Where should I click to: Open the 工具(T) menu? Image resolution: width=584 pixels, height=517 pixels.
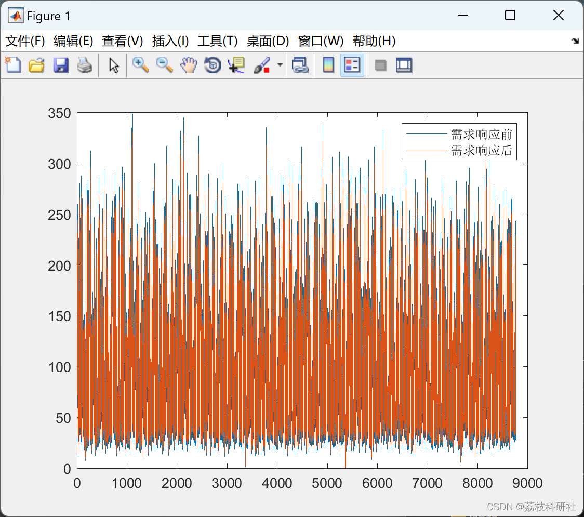click(218, 41)
